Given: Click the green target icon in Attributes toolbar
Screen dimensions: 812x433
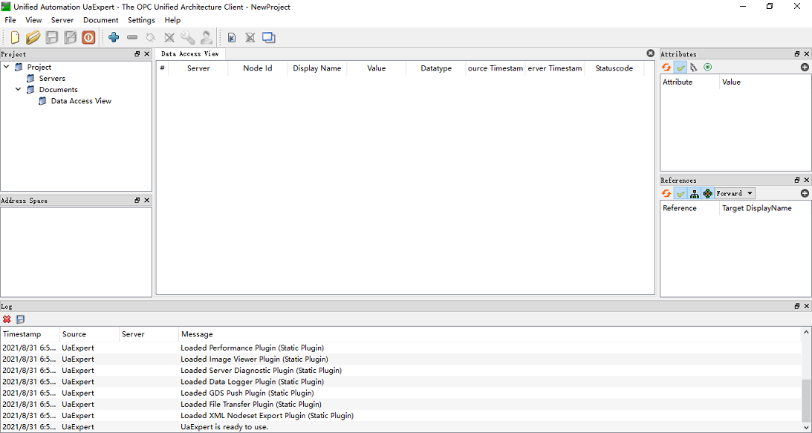Looking at the screenshot, I should [707, 68].
